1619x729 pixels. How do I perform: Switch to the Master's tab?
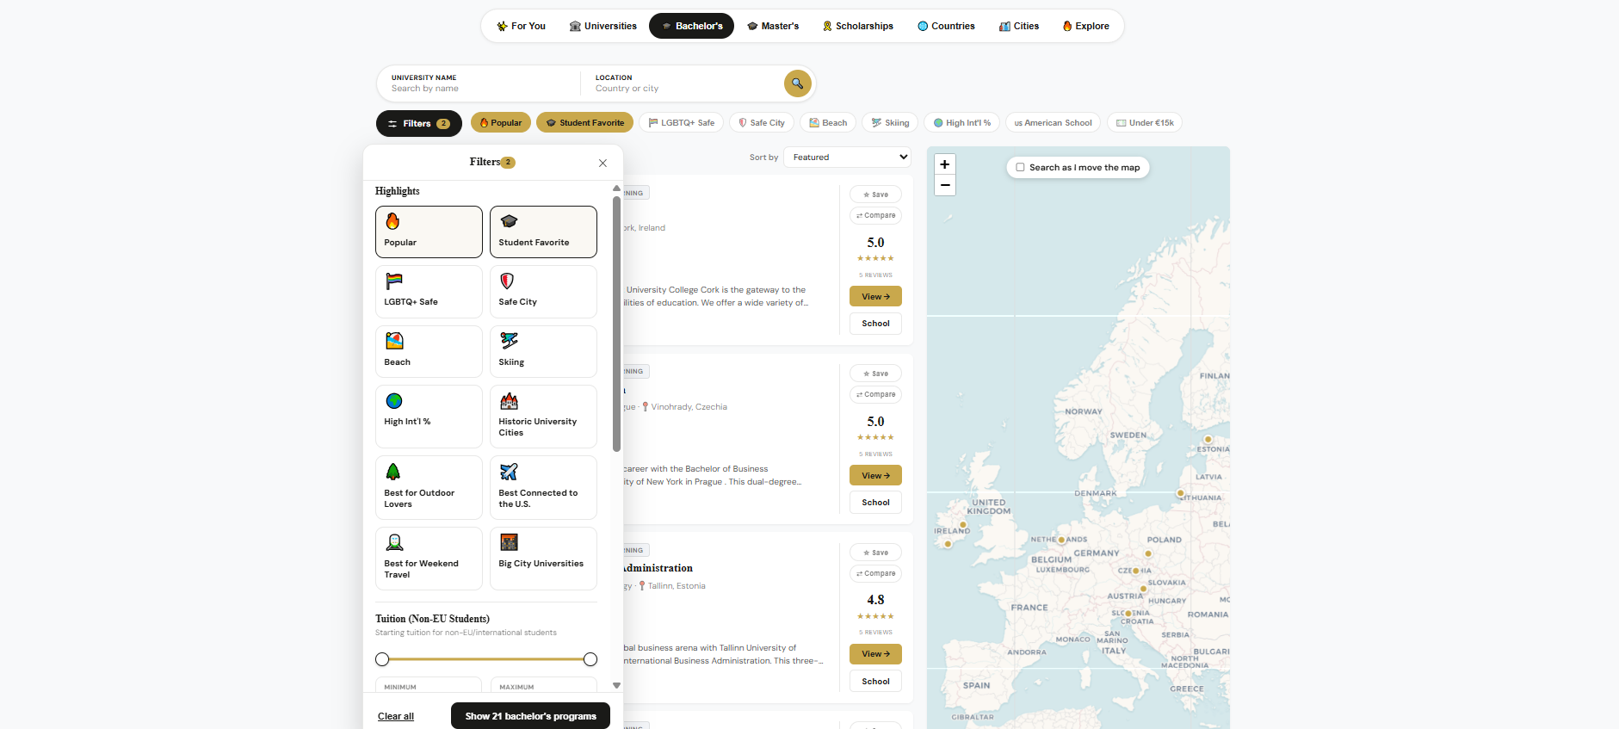(x=773, y=26)
